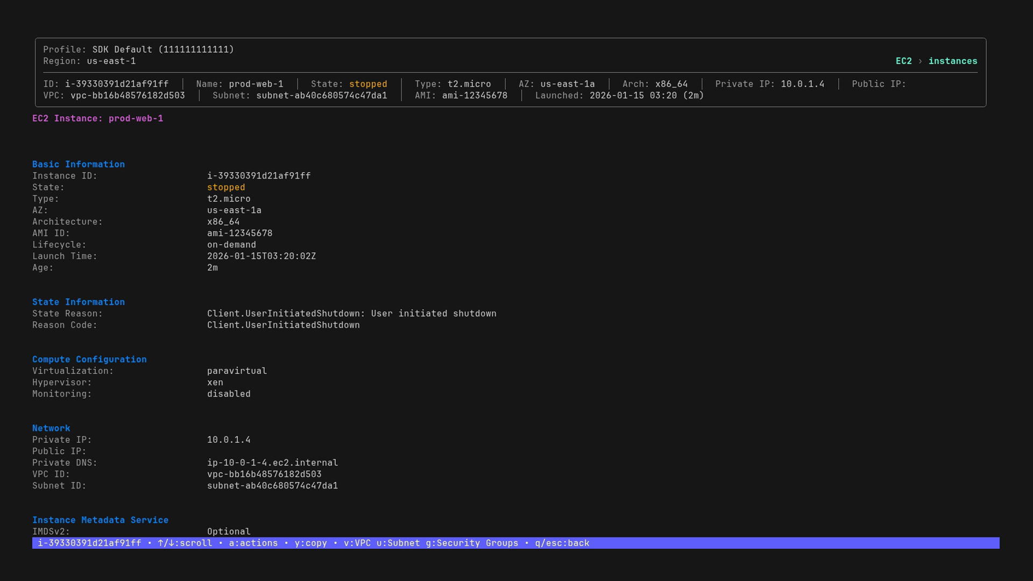This screenshot has height=581, width=1033.
Task: Click the Region value us-east-1
Action: coord(111,61)
